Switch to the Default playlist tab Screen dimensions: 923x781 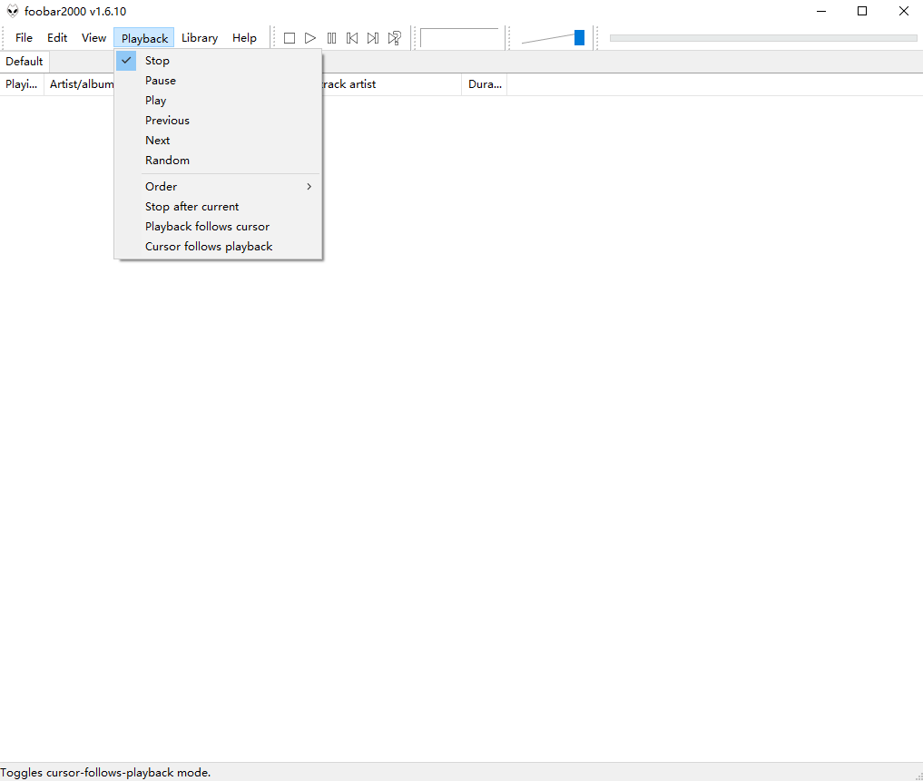point(25,61)
